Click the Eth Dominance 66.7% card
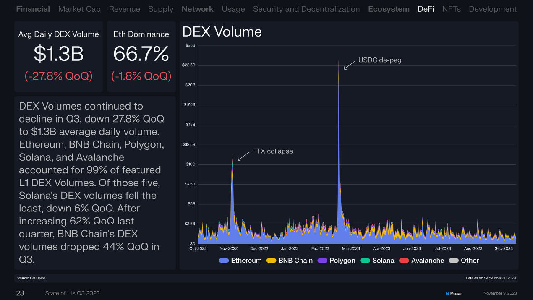533x300 pixels. pos(141,56)
